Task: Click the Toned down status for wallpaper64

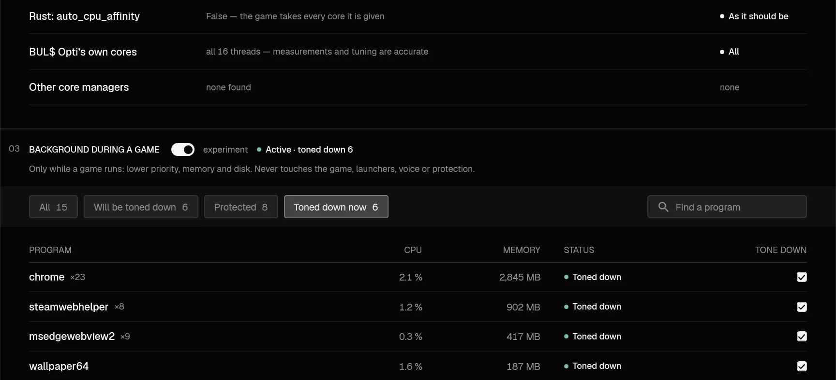Action: (593, 366)
